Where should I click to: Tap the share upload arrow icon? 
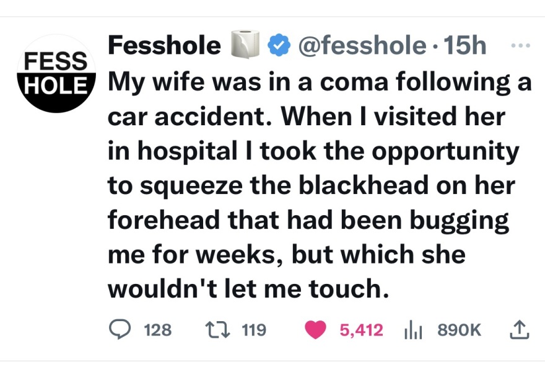tap(520, 329)
